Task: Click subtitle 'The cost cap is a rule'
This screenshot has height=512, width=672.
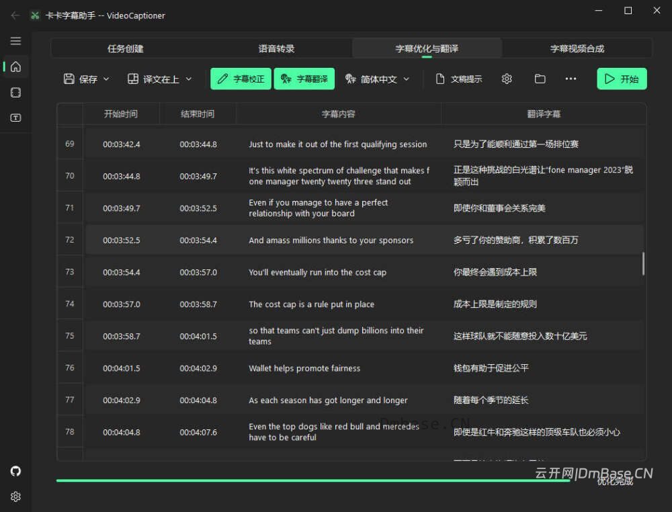Action: (x=312, y=304)
